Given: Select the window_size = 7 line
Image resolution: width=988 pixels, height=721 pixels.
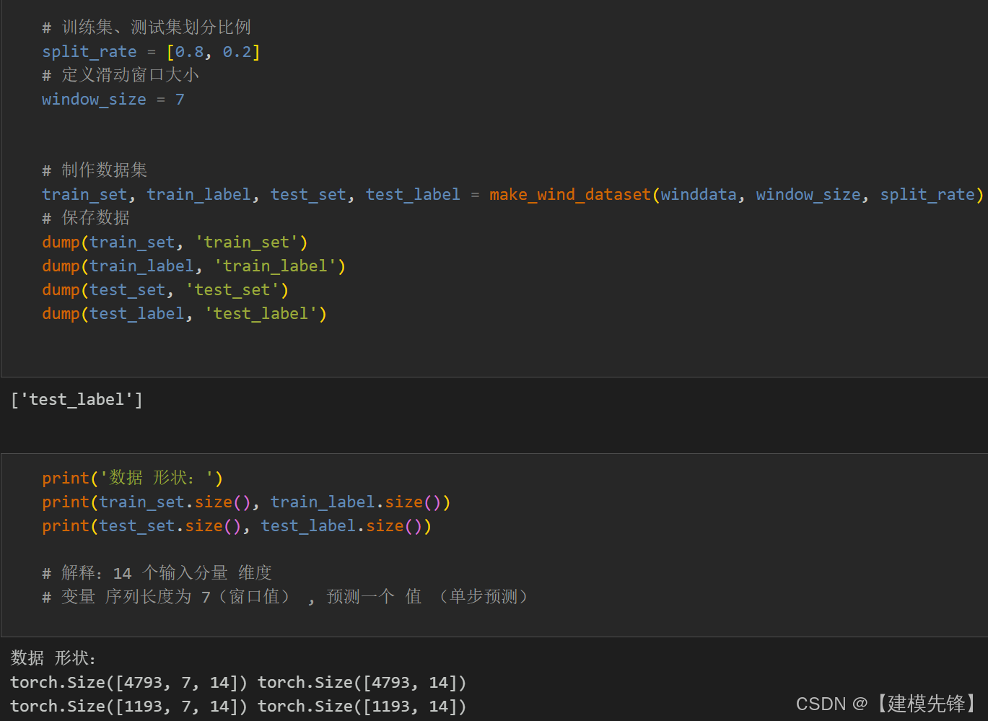Looking at the screenshot, I should (x=112, y=99).
